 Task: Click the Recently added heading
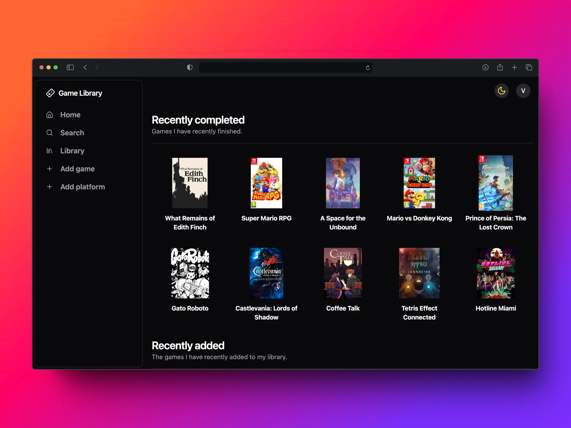pyautogui.click(x=188, y=346)
